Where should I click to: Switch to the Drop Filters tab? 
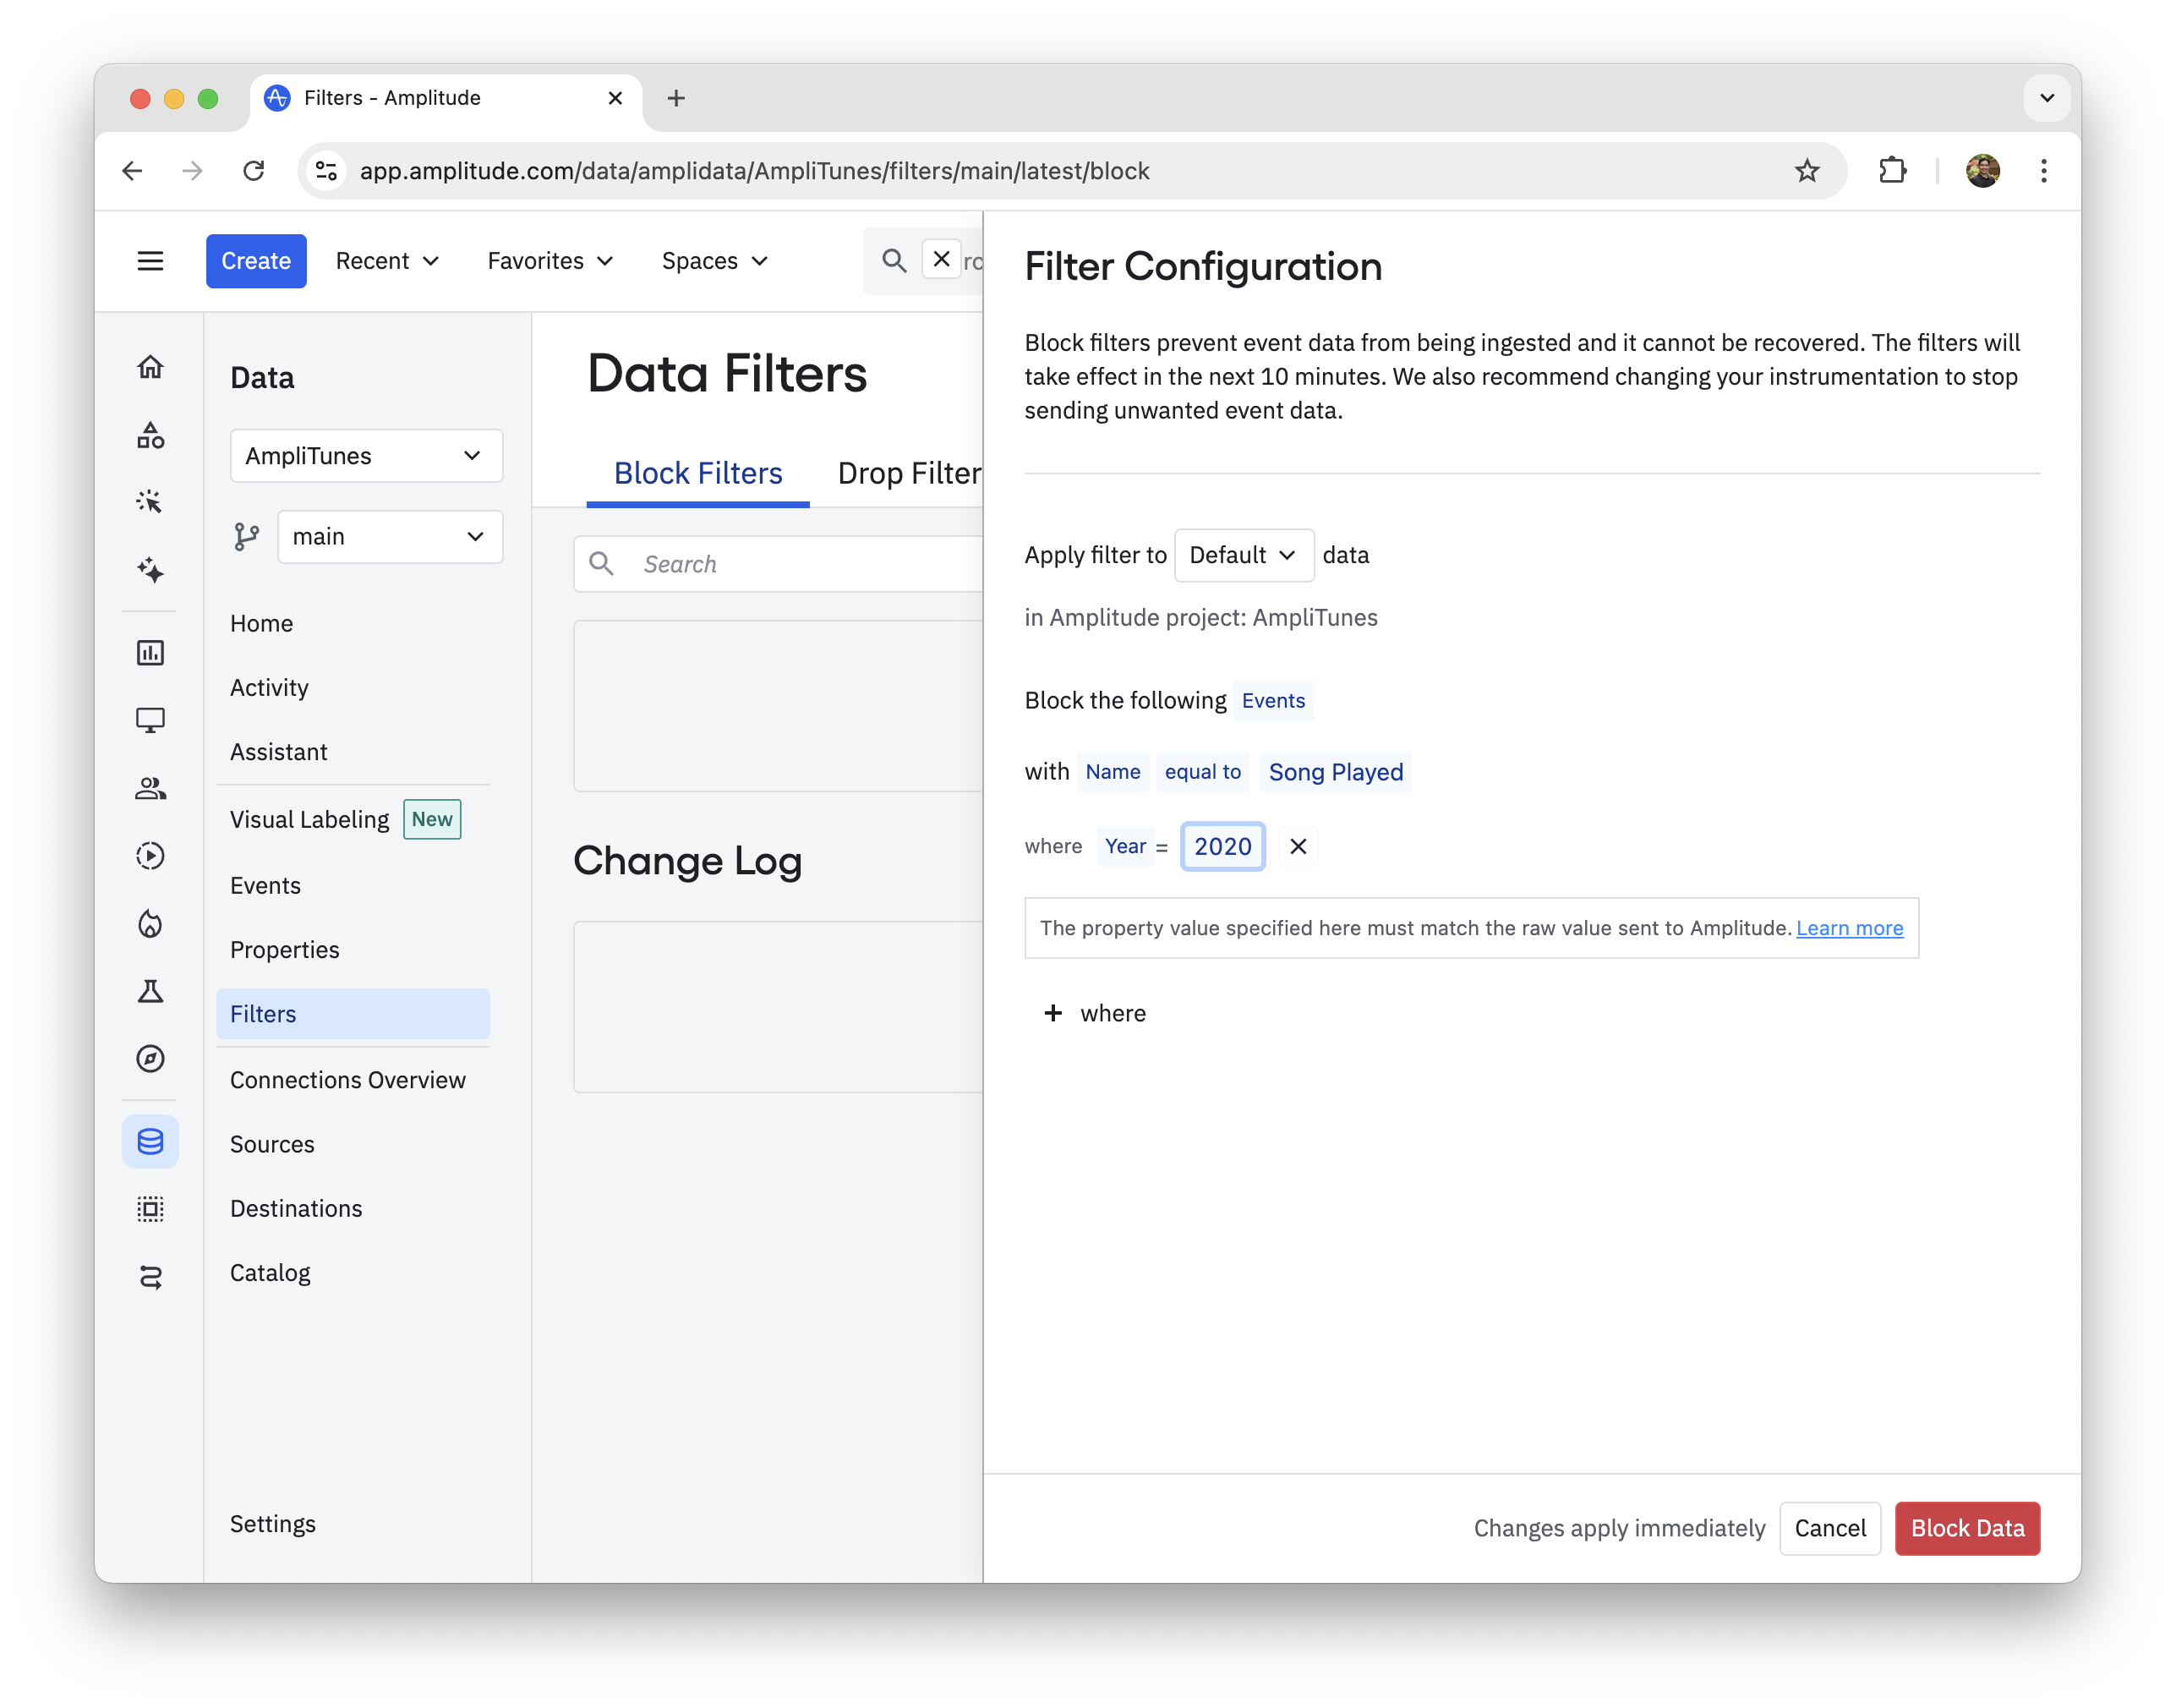coord(909,473)
